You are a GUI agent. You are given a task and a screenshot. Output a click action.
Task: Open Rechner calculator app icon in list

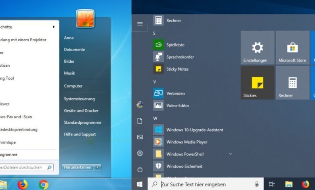pyautogui.click(x=158, y=20)
